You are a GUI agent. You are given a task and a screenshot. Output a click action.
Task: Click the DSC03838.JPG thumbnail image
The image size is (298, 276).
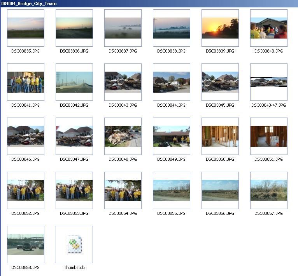(172, 28)
